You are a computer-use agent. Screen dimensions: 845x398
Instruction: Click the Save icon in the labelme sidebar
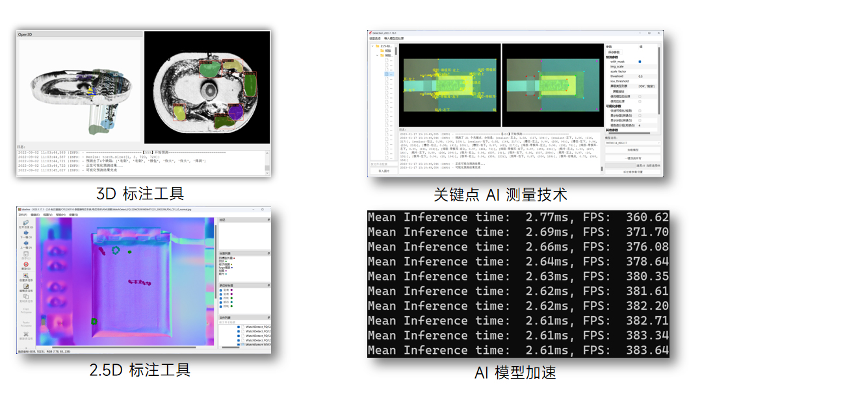point(25,255)
